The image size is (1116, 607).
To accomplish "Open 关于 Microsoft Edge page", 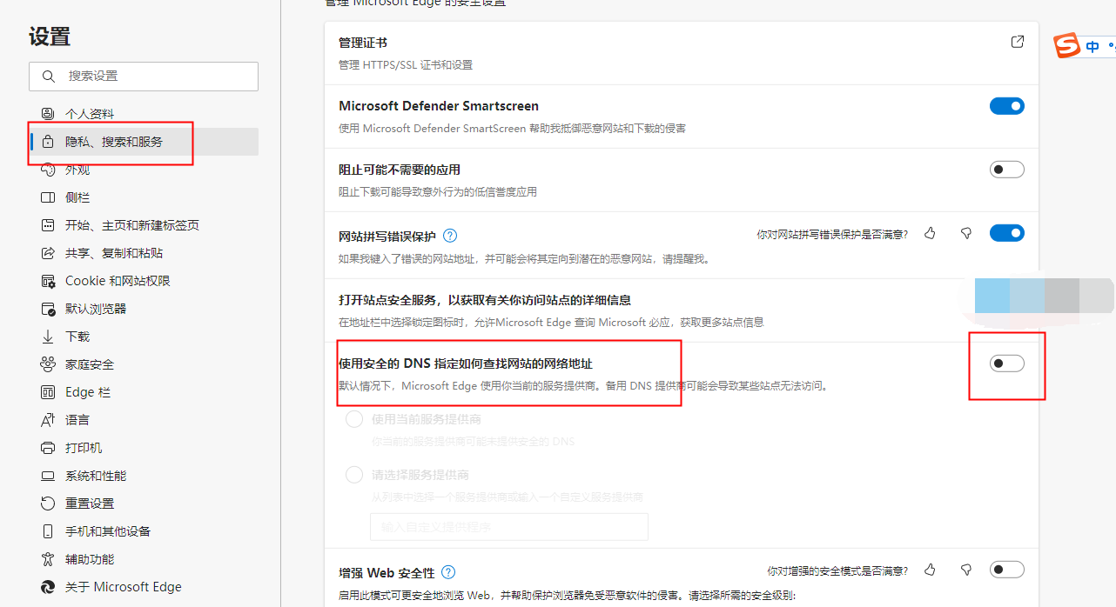I will point(123,587).
